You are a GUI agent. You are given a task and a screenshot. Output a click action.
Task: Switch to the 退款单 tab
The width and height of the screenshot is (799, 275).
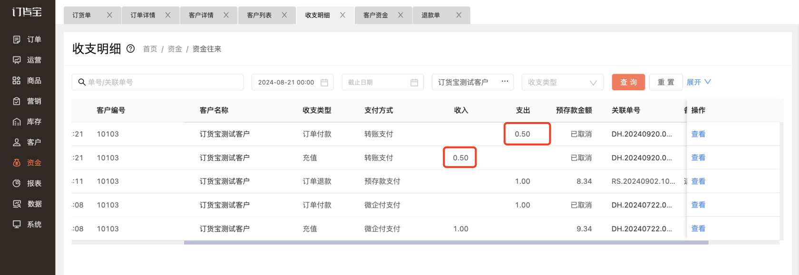pyautogui.click(x=430, y=15)
